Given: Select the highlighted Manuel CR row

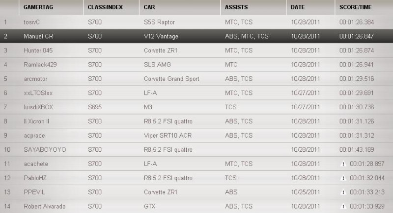Looking at the screenshot, I should [196, 36].
